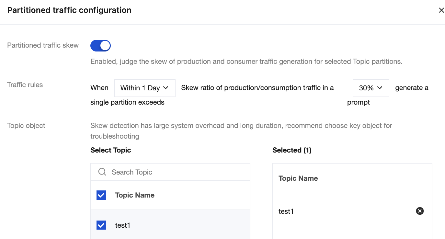Expand the 30% skew ratio dropdown

point(371,88)
